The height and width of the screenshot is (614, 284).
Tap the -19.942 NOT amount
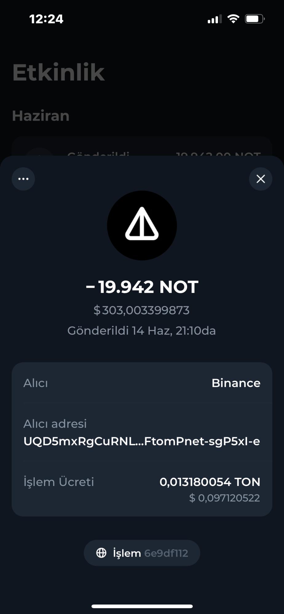pyautogui.click(x=142, y=286)
